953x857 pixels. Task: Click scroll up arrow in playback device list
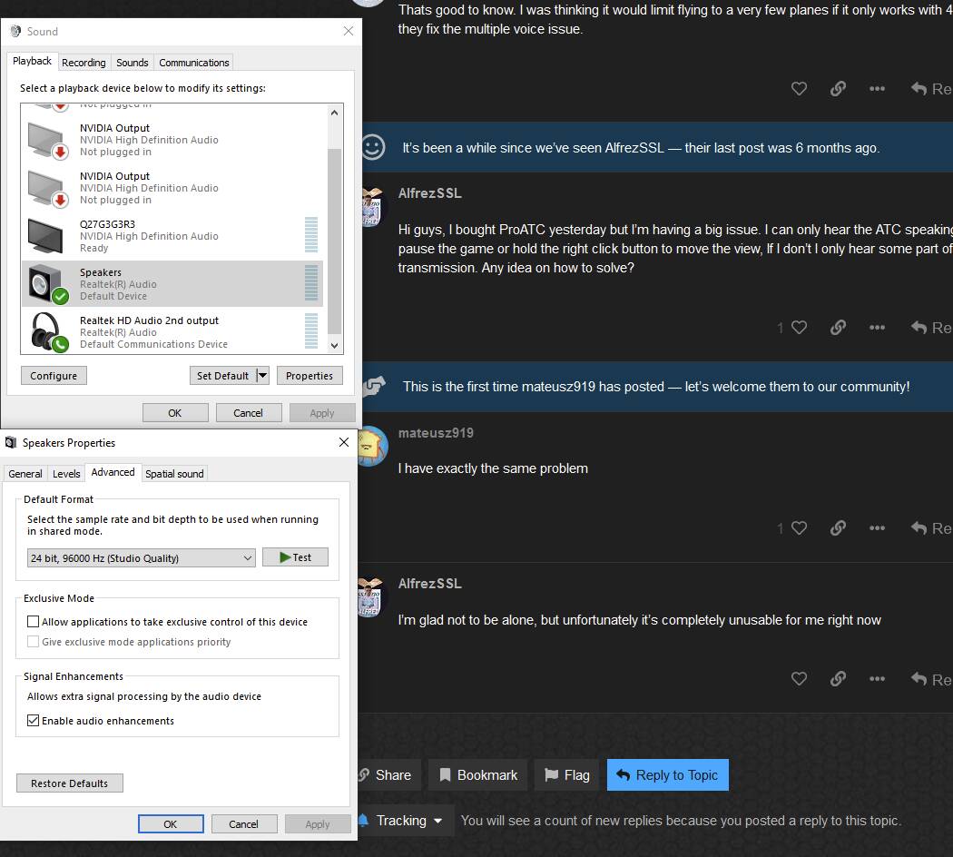[x=334, y=113]
